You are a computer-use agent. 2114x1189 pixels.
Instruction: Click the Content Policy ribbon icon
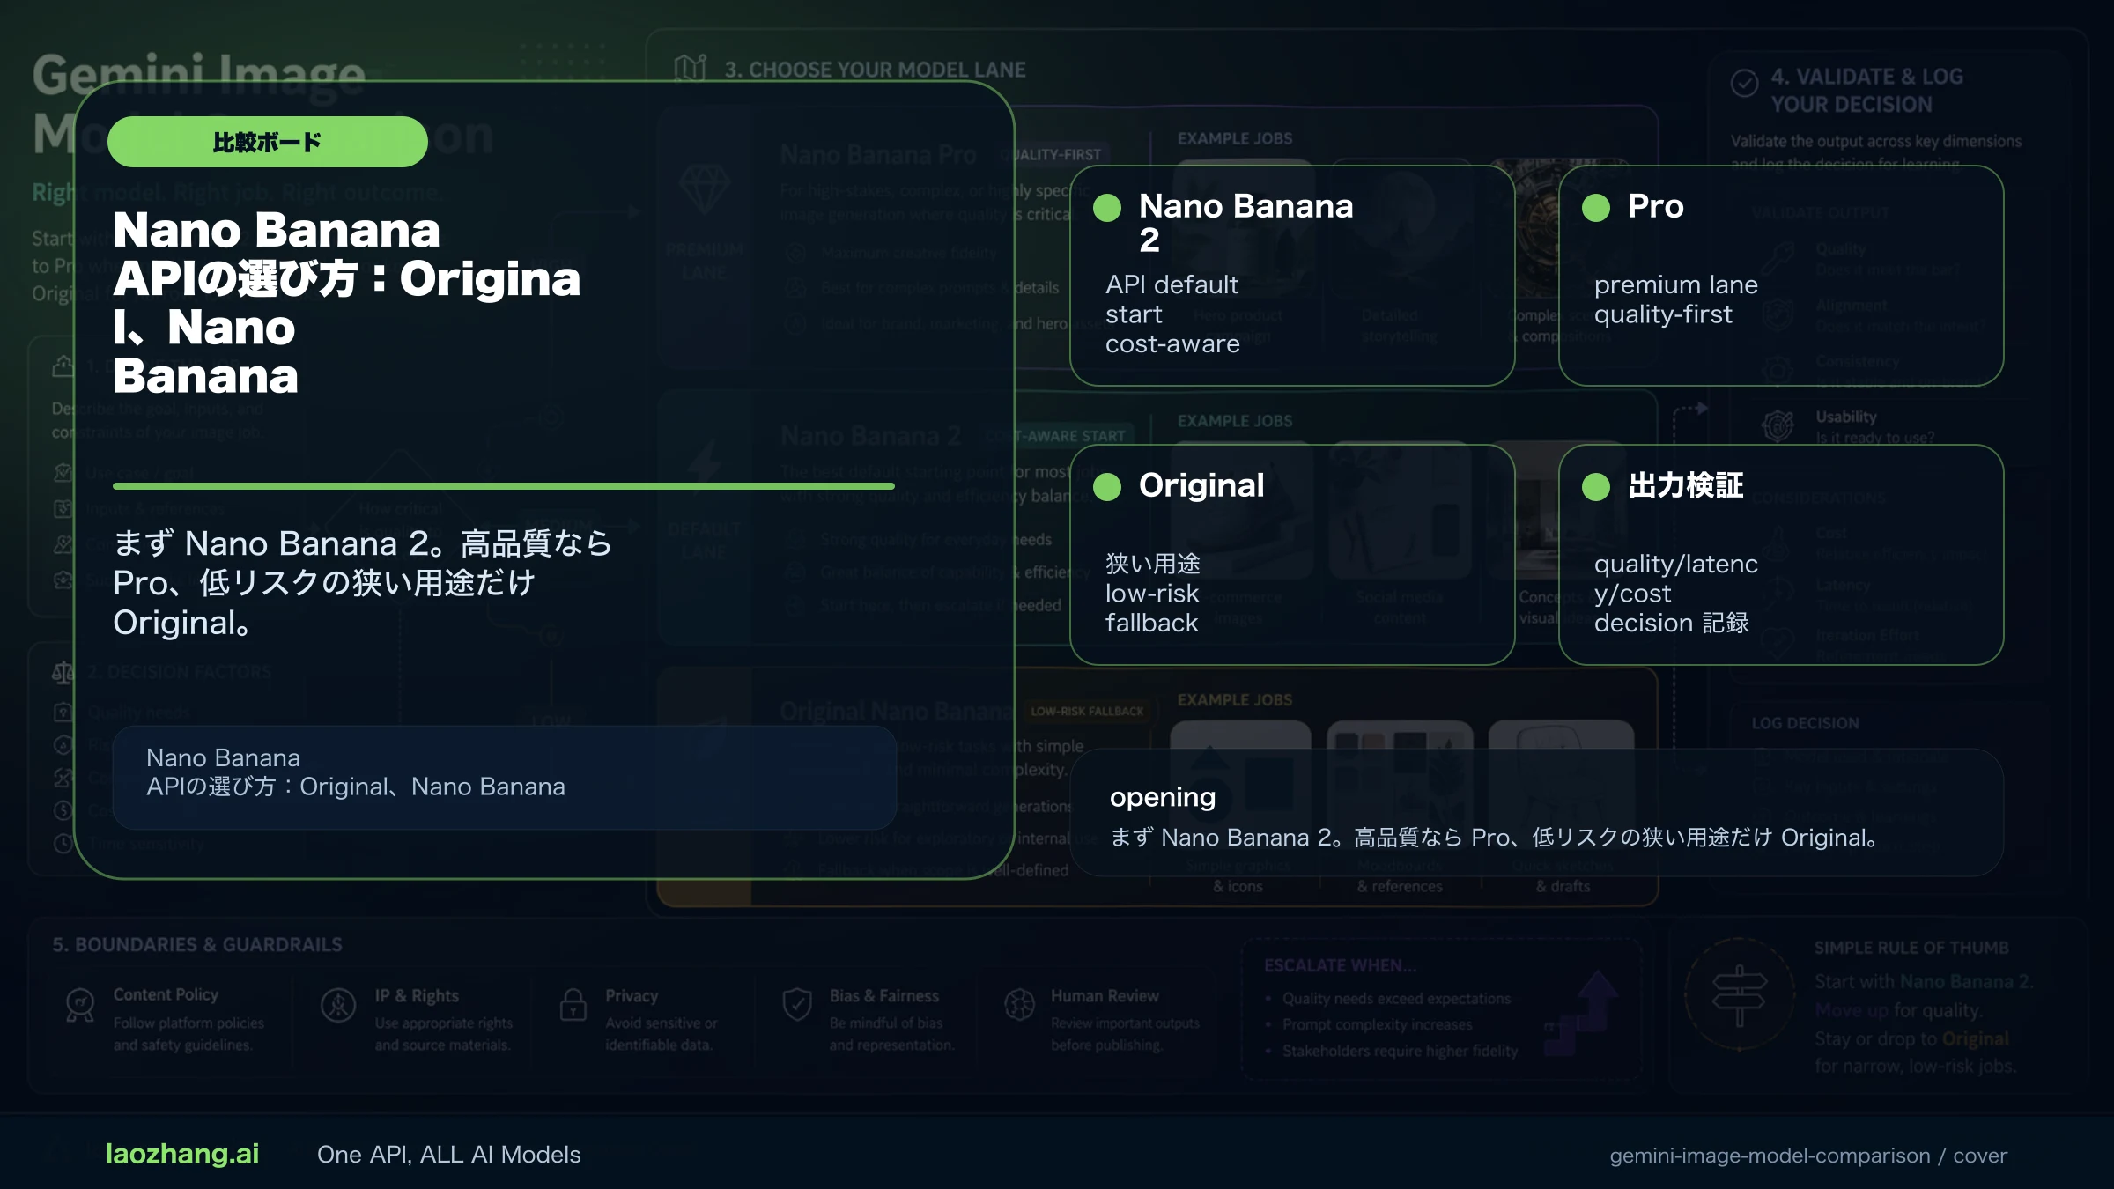click(x=80, y=1005)
